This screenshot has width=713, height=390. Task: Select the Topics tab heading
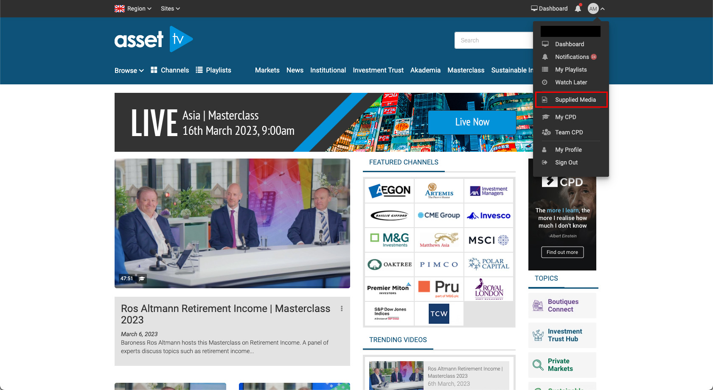point(546,279)
